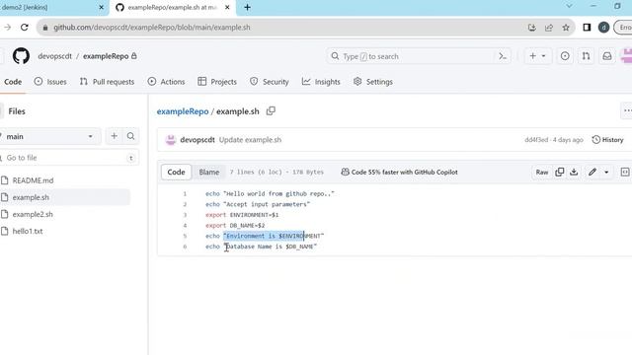Open the pull requests shortcut icon in header

[586, 56]
